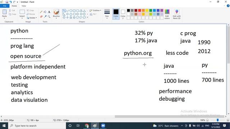Select the Five-point star shape
The width and height of the screenshot is (230, 129).
pos(71,18)
